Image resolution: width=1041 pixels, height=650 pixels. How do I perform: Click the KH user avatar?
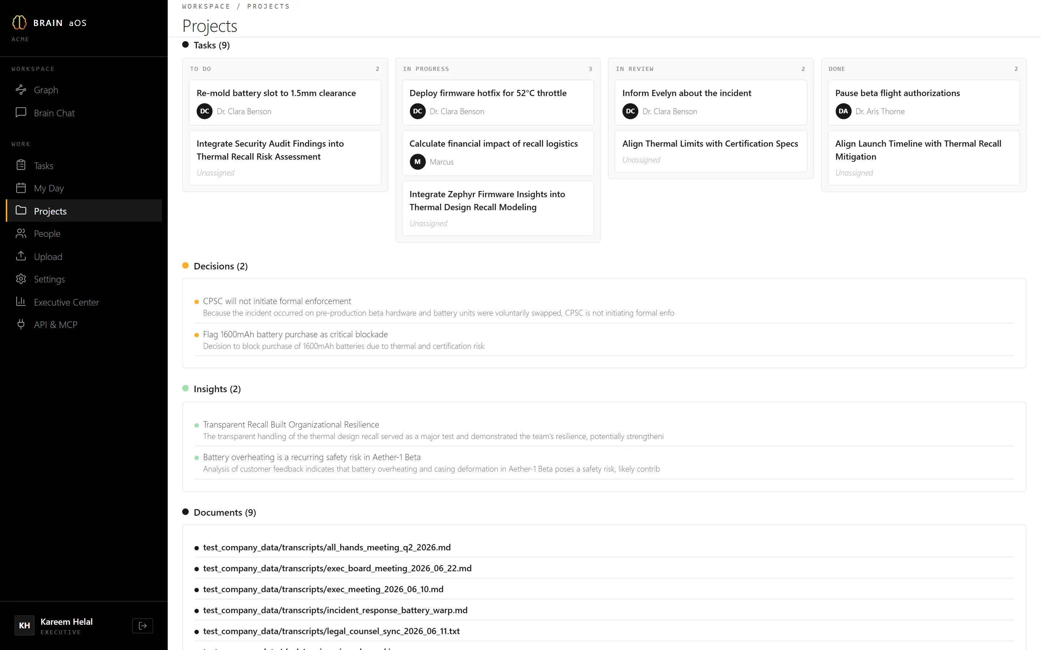coord(25,625)
